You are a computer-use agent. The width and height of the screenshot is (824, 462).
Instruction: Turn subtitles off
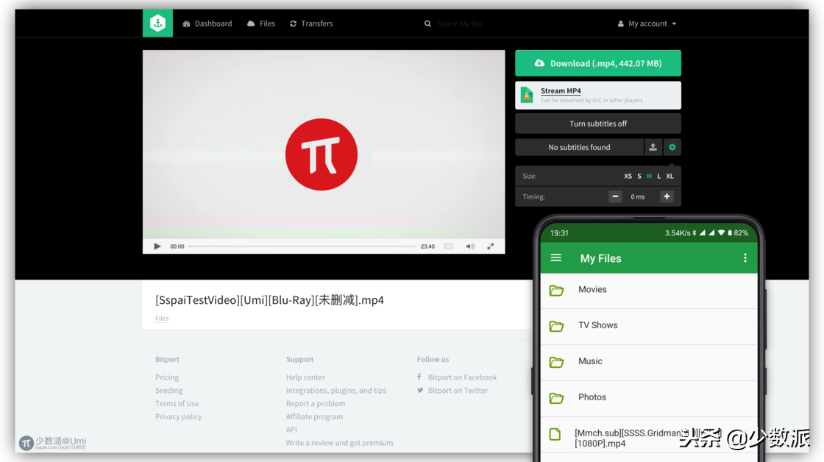[598, 124]
